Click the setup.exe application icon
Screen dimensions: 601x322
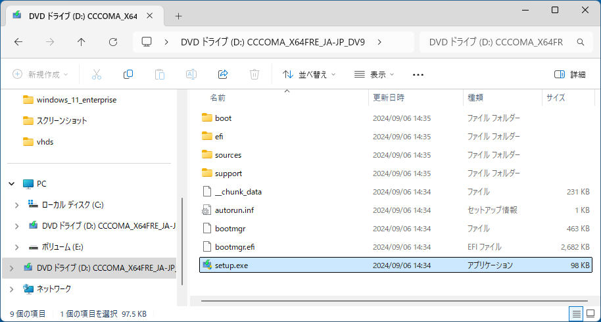(207, 265)
